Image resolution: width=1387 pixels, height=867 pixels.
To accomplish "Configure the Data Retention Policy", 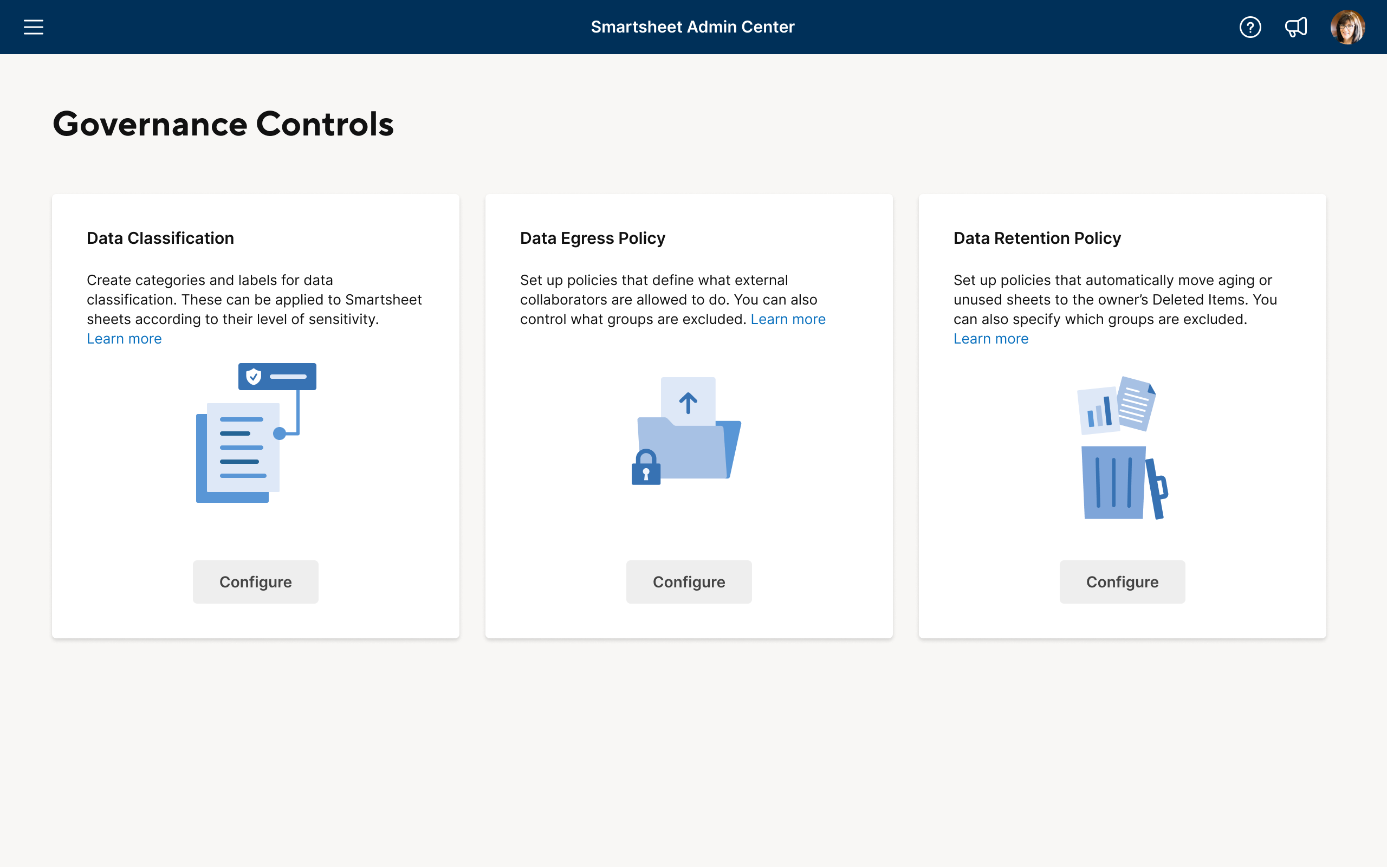I will 1122,581.
